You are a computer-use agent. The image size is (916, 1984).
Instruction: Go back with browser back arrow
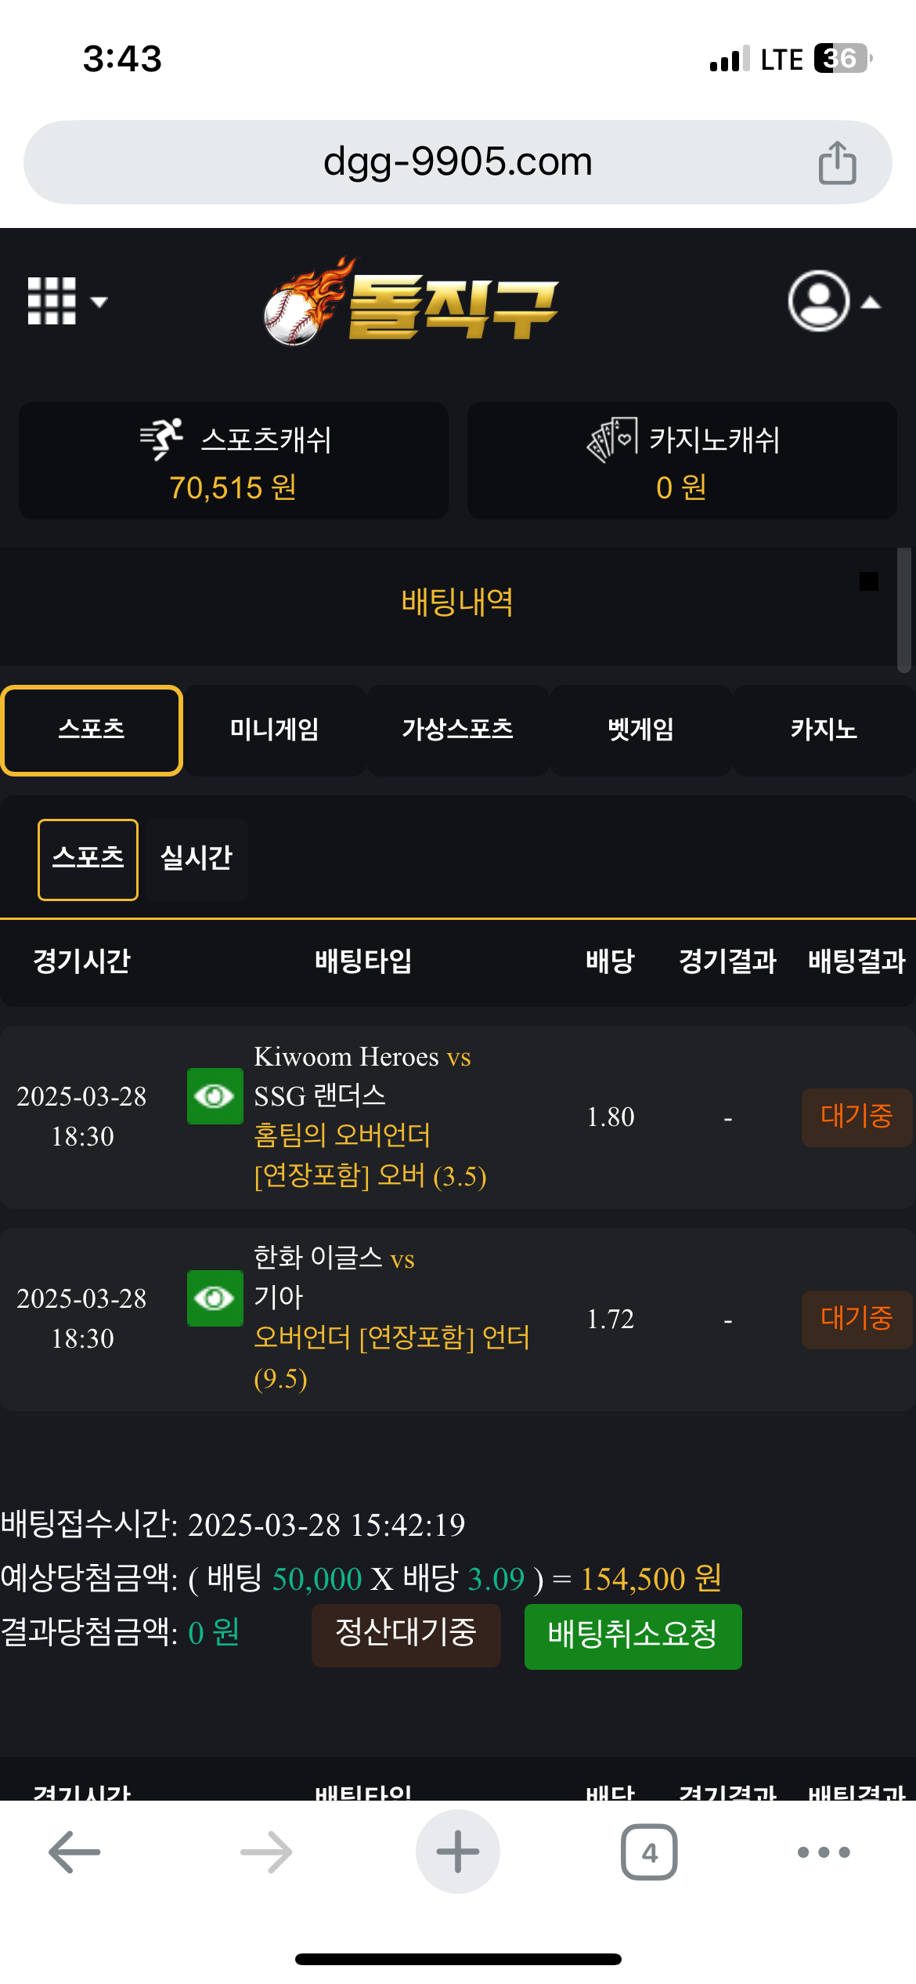(74, 1852)
